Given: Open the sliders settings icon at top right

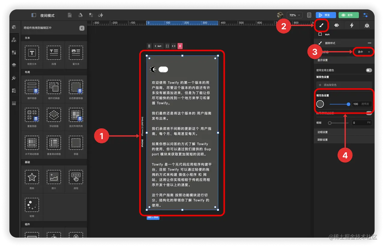Looking at the screenshot, I should click(x=365, y=15).
